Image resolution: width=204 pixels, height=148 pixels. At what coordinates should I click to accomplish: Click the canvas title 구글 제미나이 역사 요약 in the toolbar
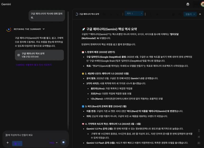[89, 14]
